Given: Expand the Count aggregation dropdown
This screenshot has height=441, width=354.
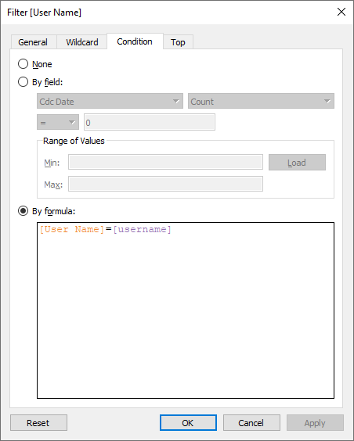Looking at the screenshot, I should (261, 101).
